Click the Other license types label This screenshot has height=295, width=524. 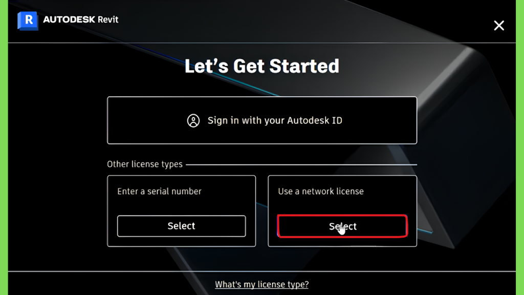(x=145, y=164)
